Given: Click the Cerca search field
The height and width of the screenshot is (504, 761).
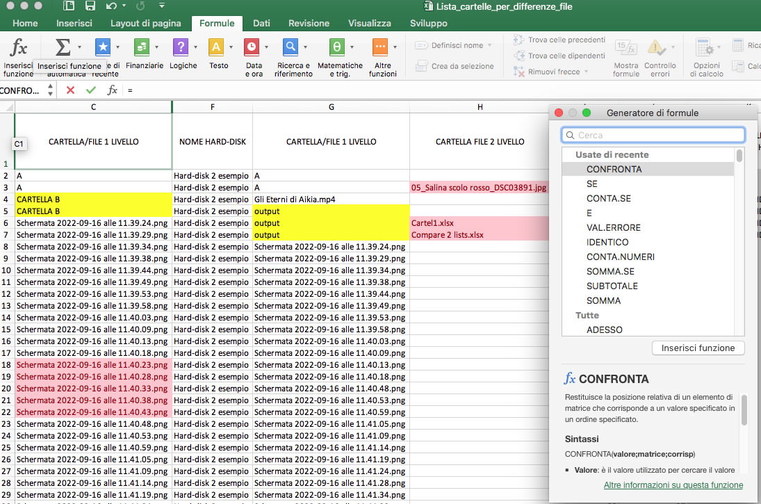Looking at the screenshot, I should 653,135.
